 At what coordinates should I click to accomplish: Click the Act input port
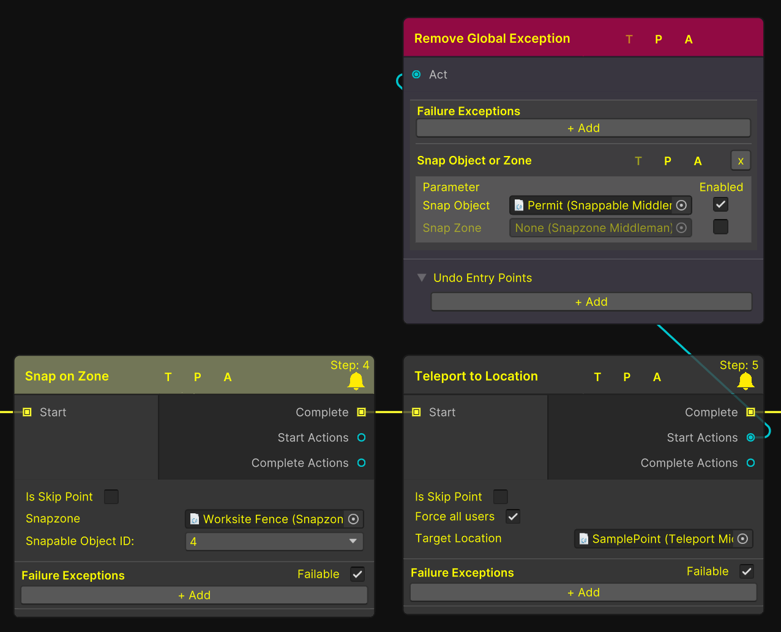pyautogui.click(x=417, y=75)
